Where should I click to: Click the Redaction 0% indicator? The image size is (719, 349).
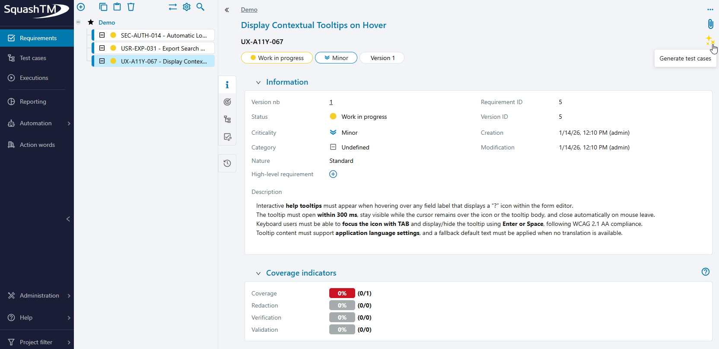[x=342, y=305]
